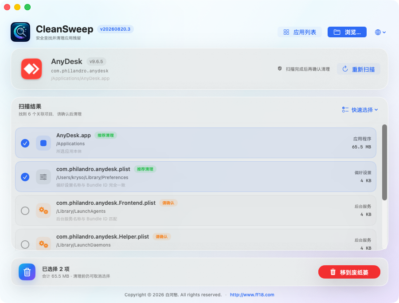The width and height of the screenshot is (399, 303).
Task: Click the CleanSweep app logo icon
Action: click(20, 32)
